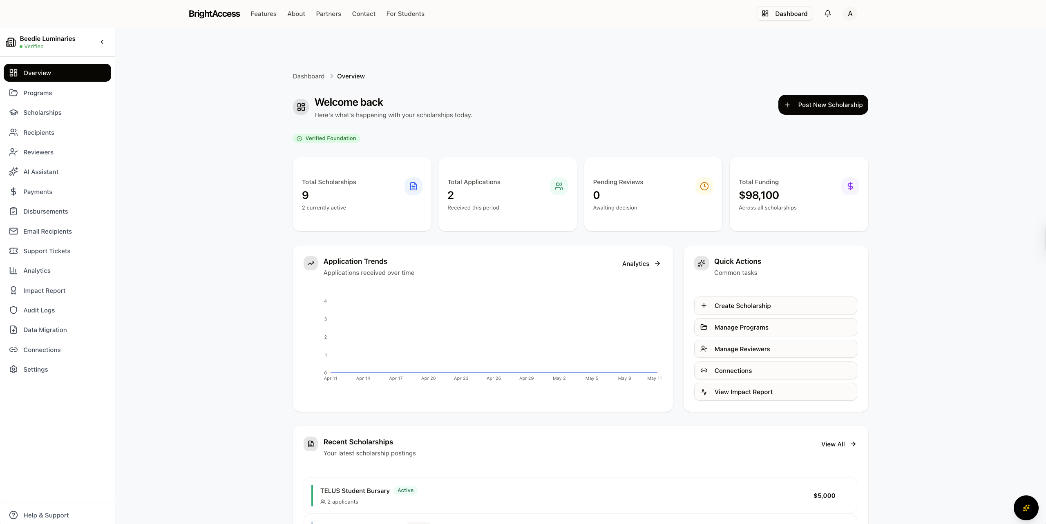Click the Quick Actions sparkle icon

pos(701,263)
